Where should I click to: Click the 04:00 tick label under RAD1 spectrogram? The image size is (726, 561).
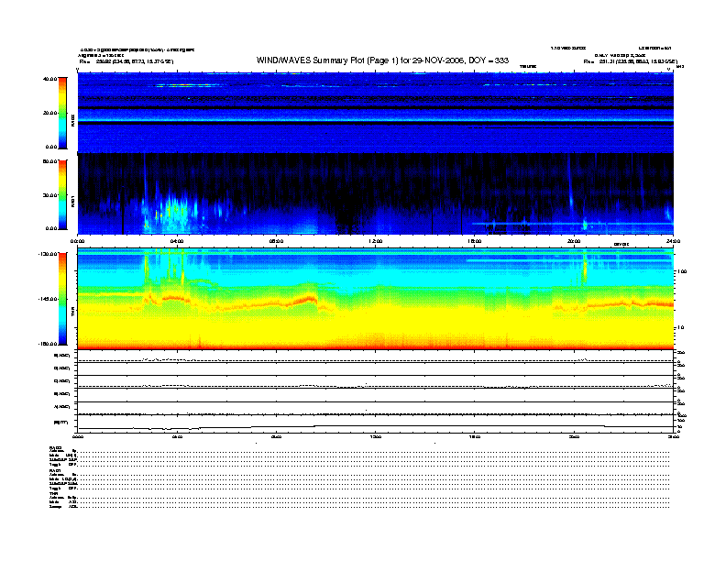tap(177, 241)
